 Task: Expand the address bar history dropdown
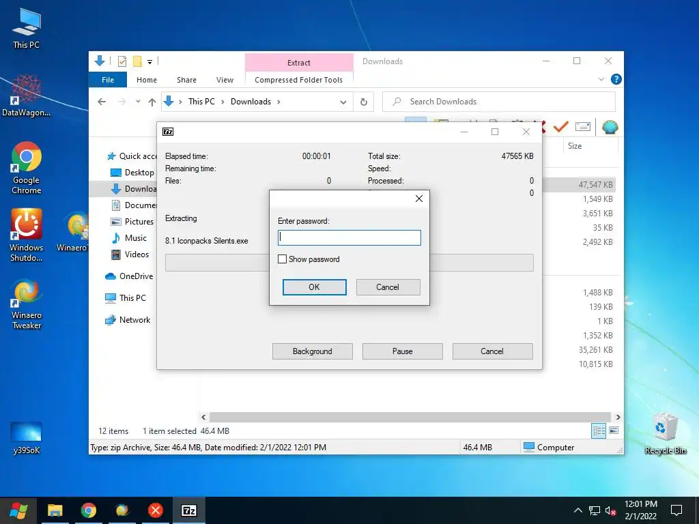343,102
